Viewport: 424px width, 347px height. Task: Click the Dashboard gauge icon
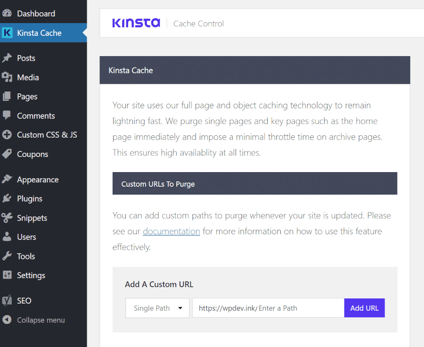pyautogui.click(x=7, y=13)
